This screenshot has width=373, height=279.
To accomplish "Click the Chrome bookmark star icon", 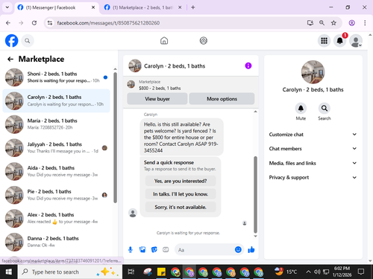I will click(333, 23).
